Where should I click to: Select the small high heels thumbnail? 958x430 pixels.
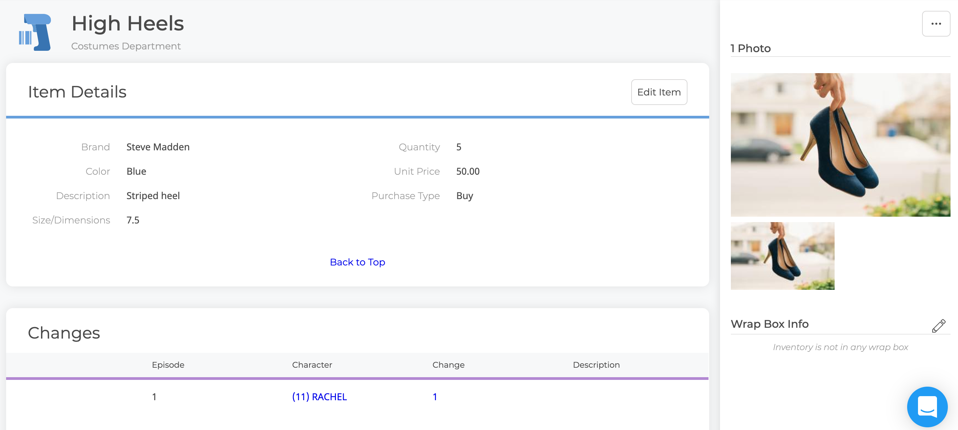(782, 256)
